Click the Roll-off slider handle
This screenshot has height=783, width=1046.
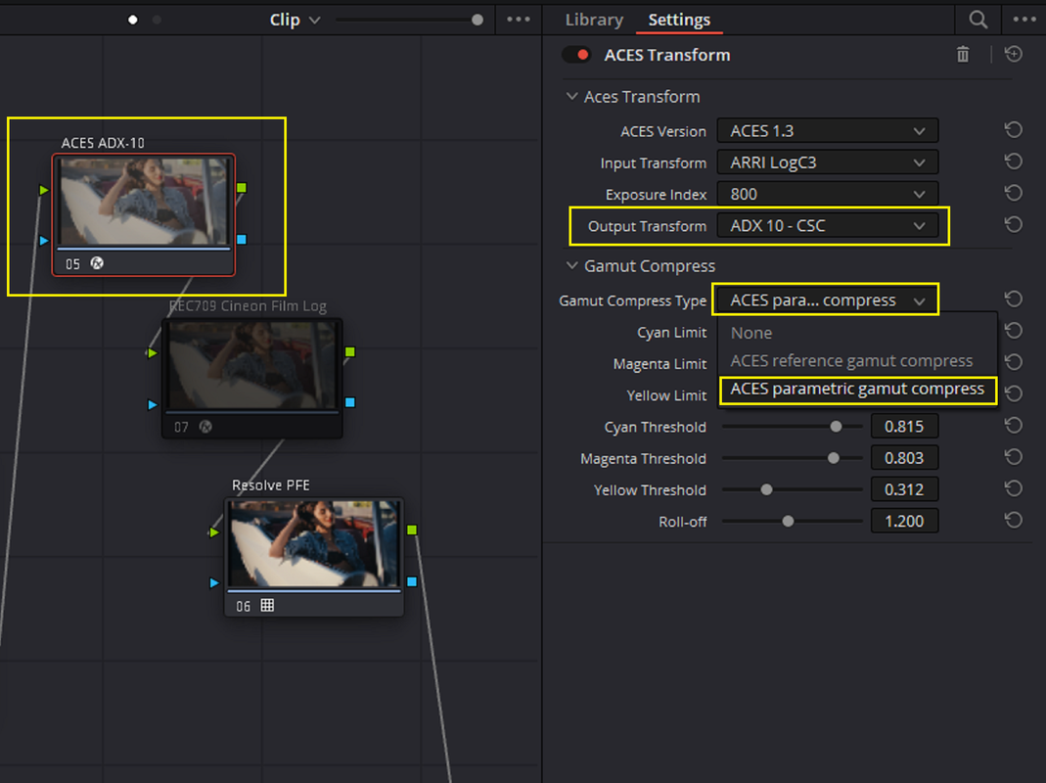tap(788, 522)
